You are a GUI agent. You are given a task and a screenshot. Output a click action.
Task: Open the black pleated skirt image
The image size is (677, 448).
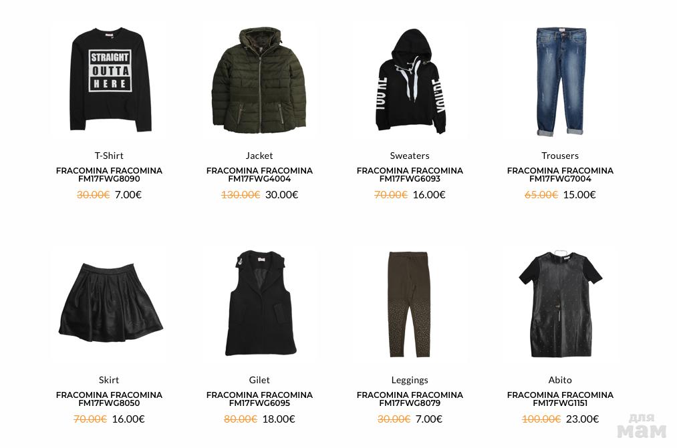[x=110, y=302]
